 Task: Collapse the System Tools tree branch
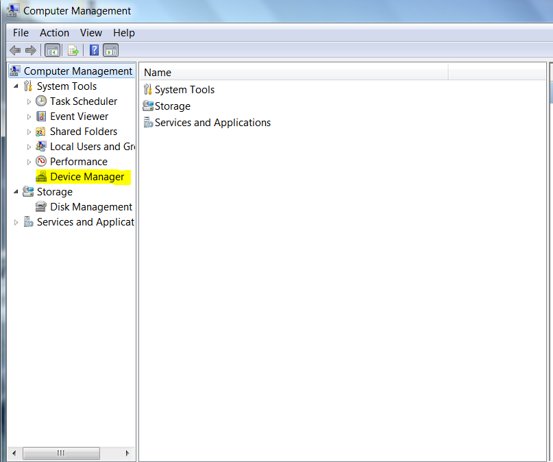16,86
